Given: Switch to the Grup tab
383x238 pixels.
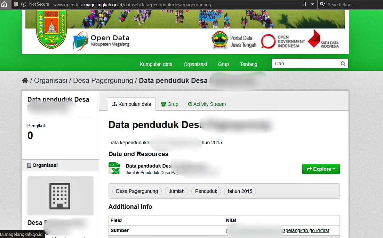Looking at the screenshot, I should pyautogui.click(x=169, y=104).
